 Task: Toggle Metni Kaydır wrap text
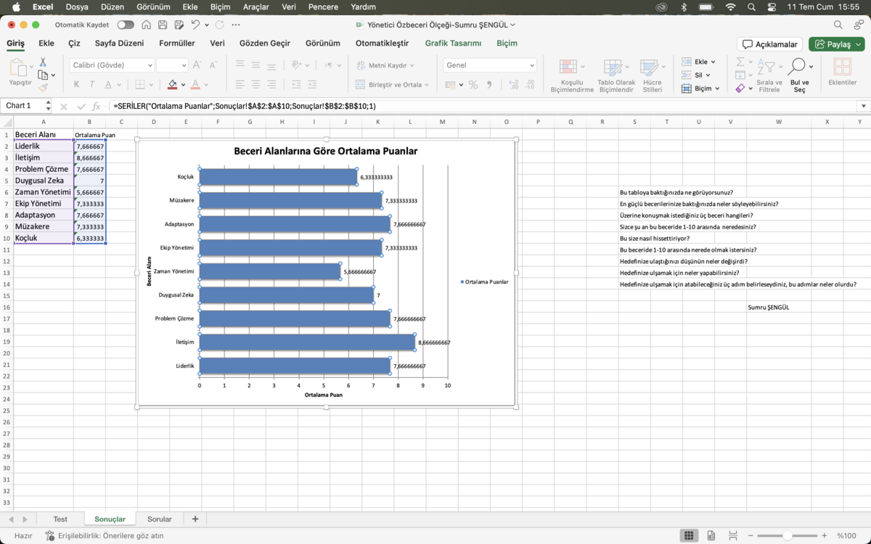pos(385,65)
